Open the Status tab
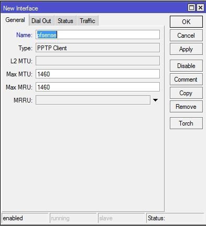 point(66,21)
